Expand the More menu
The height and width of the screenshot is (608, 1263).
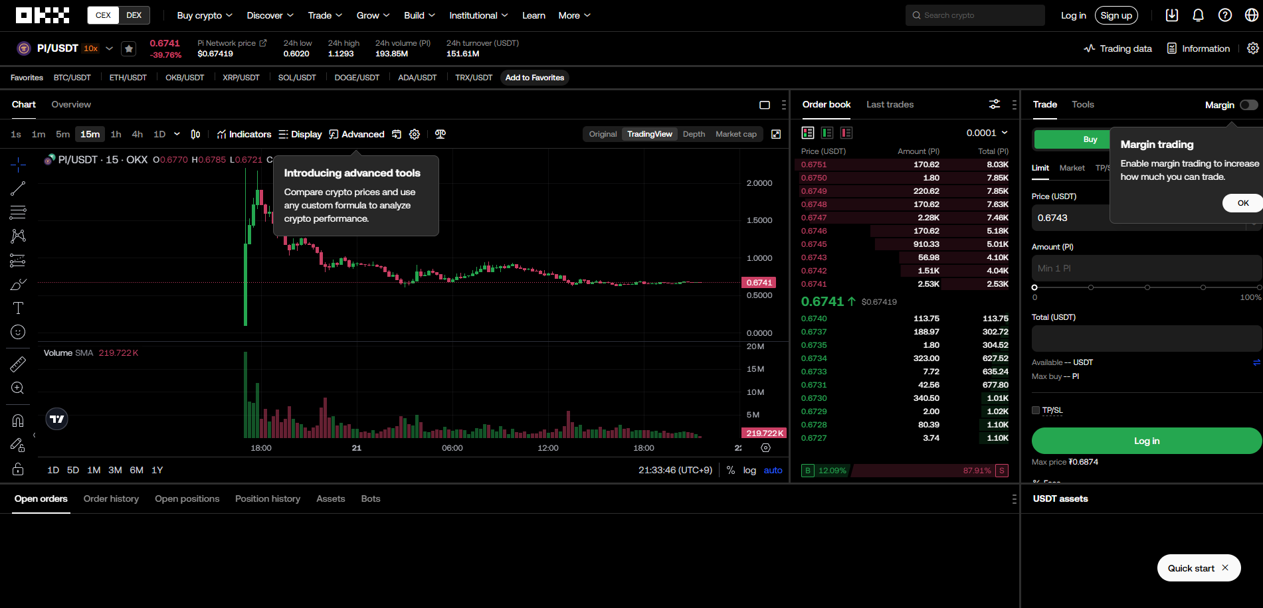(574, 15)
